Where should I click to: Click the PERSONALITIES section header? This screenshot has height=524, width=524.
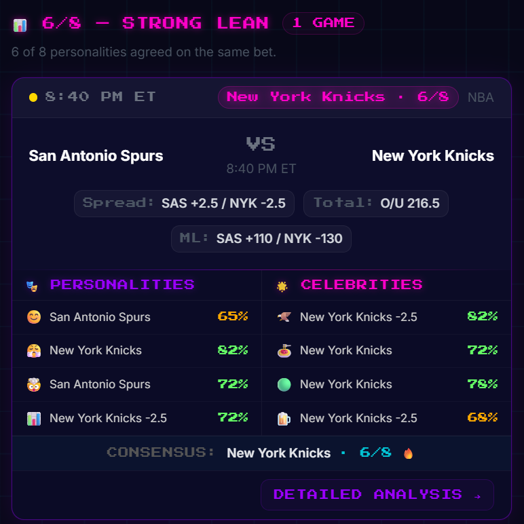point(122,284)
